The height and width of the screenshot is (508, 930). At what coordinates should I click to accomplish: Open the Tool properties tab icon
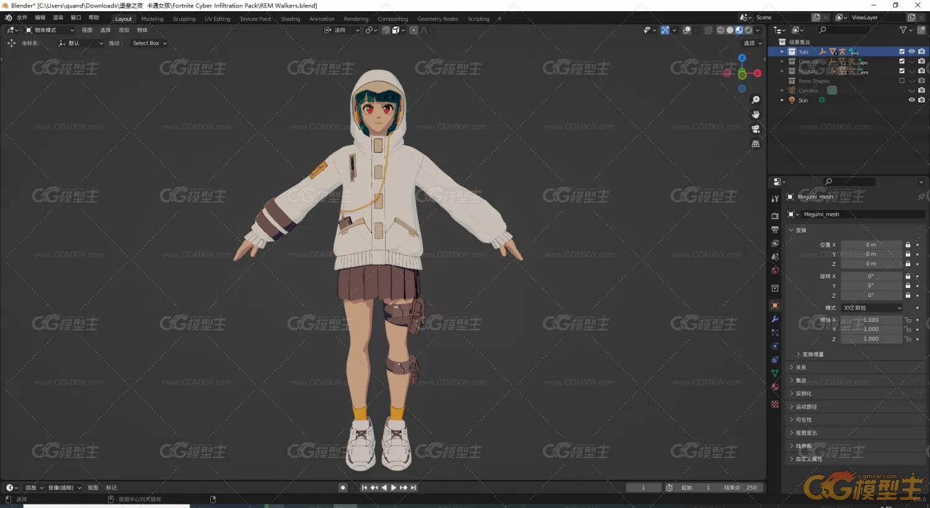775,198
